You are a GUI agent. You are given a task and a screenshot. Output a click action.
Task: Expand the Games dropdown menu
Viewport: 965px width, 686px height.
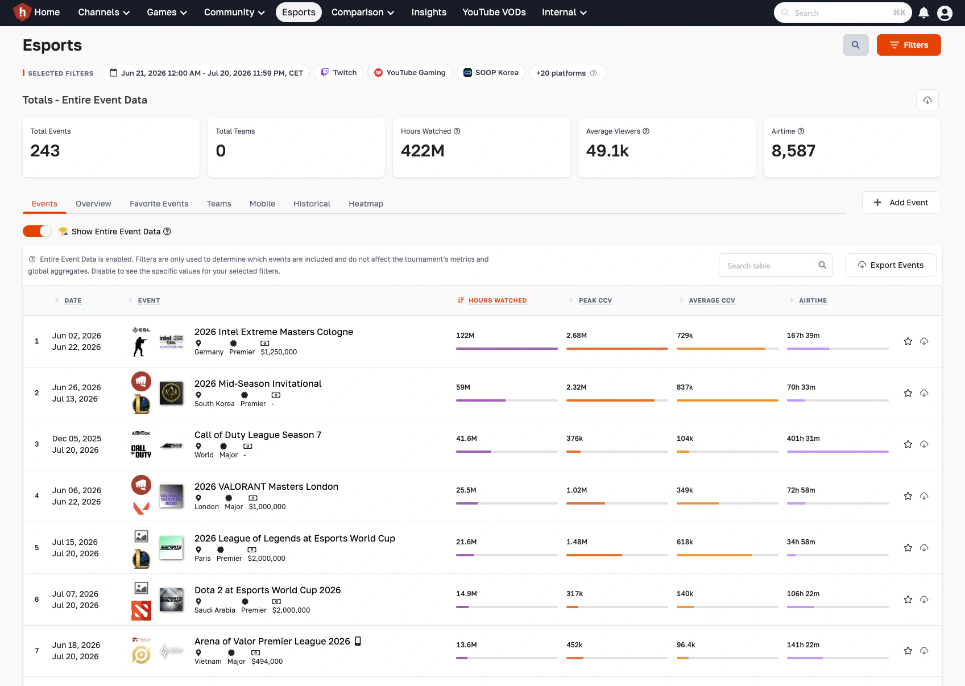coord(167,13)
